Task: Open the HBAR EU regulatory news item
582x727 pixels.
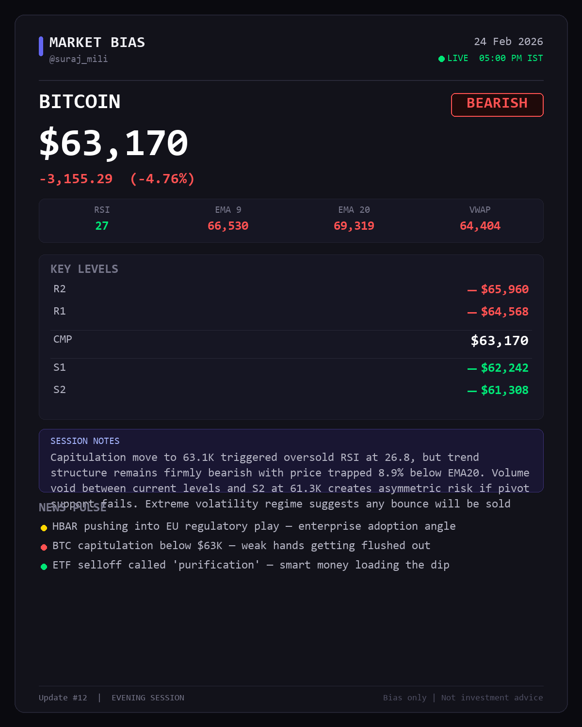Action: (x=254, y=526)
